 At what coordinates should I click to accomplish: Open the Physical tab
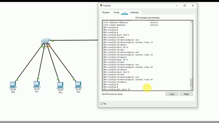point(106,12)
